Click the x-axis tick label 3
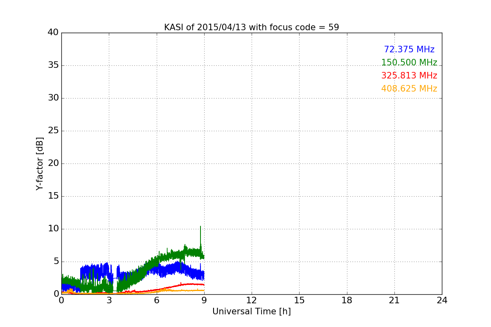Viewport: 491px width, 327px height. [109, 300]
